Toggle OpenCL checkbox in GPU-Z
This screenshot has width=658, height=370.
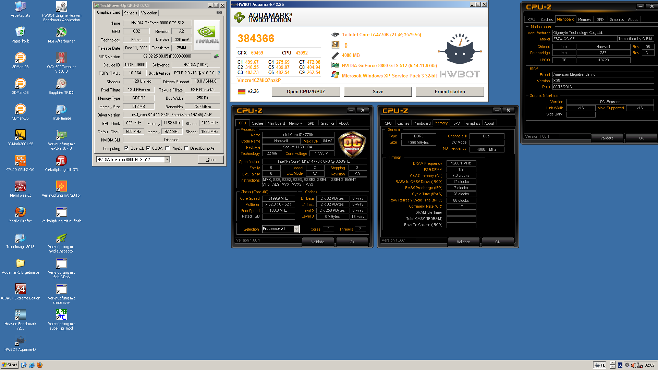tap(126, 148)
